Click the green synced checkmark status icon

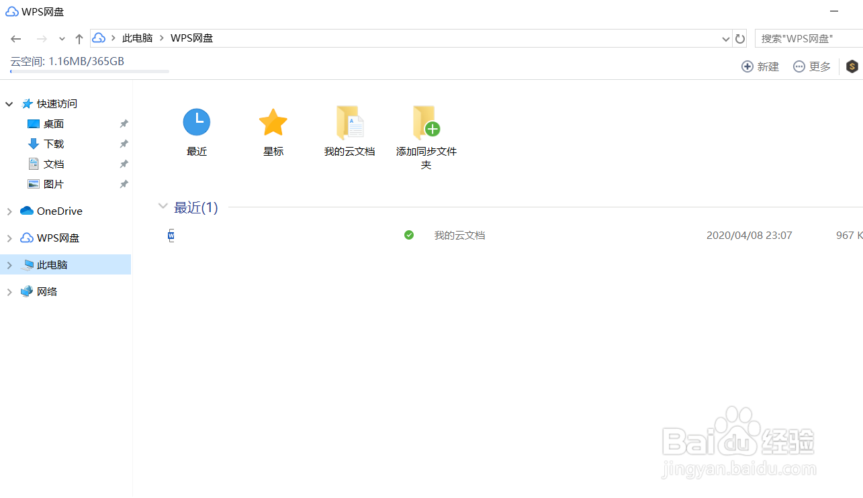(x=409, y=235)
